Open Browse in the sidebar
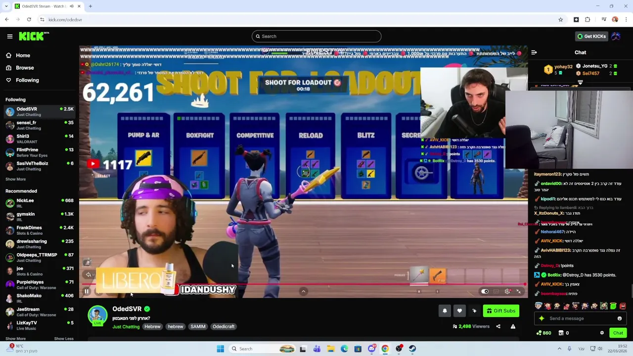The height and width of the screenshot is (356, 633). 20,68
